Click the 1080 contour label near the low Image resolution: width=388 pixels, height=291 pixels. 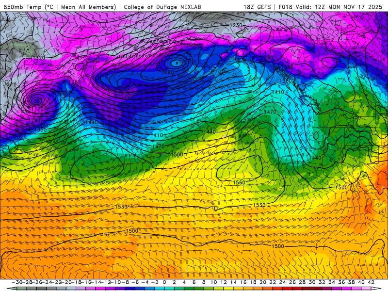(x=167, y=72)
